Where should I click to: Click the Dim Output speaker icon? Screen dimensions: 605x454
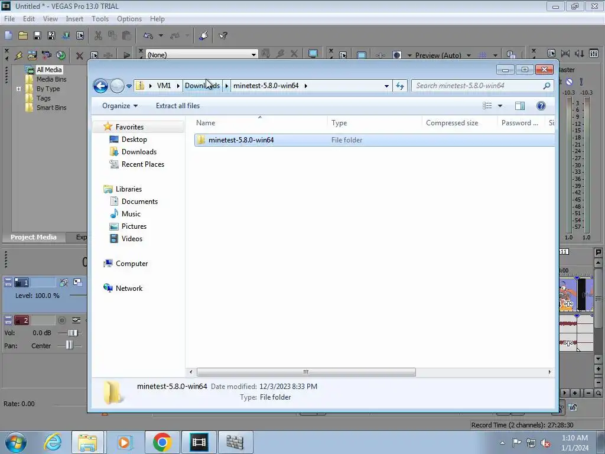click(580, 54)
